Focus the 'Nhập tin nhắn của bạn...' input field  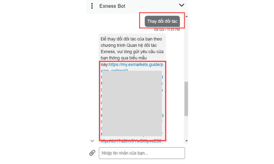coord(142,153)
